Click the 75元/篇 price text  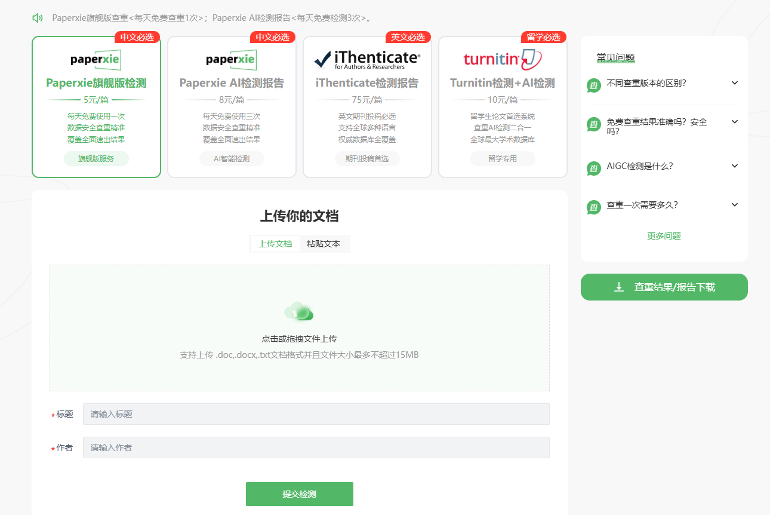367,100
